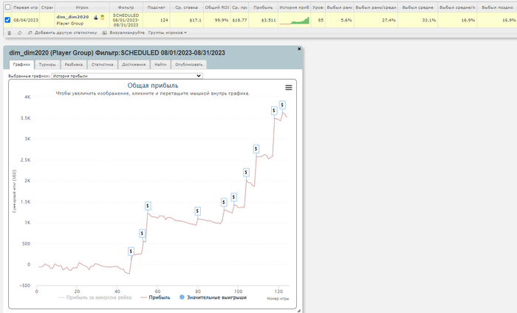Sort by 'Общий ROI' column header
The height and width of the screenshot is (313, 517).
pos(216,7)
